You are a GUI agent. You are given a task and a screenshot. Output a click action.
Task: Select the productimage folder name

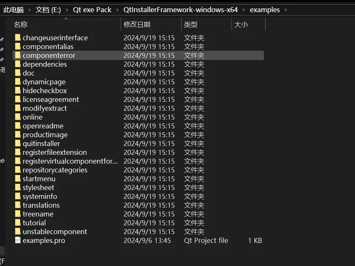pos(45,135)
